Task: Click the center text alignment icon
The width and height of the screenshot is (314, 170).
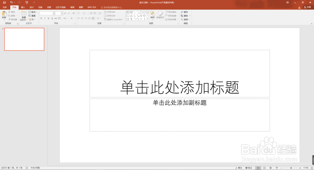Action: (x=82, y=19)
